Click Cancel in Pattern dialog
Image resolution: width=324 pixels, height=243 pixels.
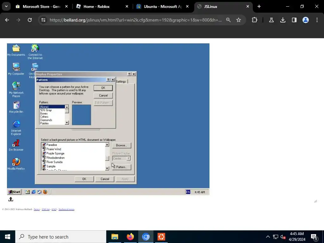pyautogui.click(x=103, y=96)
